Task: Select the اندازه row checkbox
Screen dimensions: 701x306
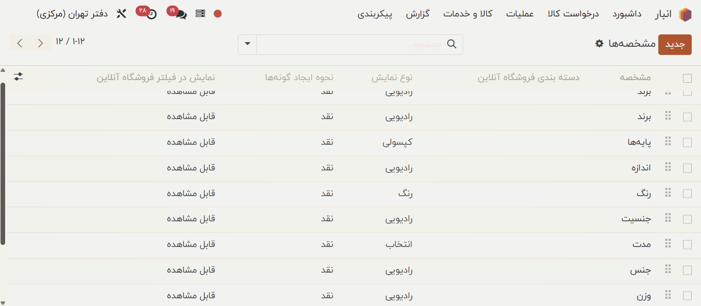Action: pos(687,168)
